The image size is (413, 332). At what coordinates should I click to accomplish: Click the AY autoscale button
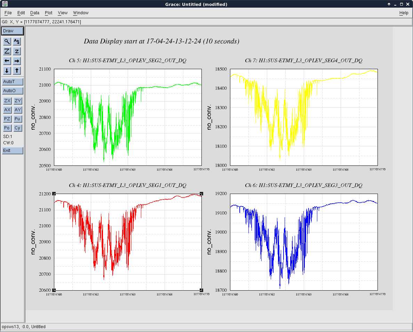tap(18, 110)
